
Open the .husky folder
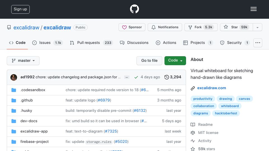click(x=26, y=111)
